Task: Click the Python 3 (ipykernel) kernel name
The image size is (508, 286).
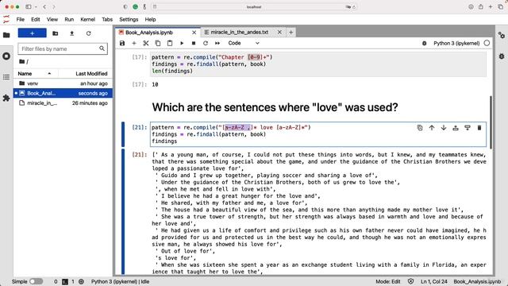Action: click(x=456, y=43)
